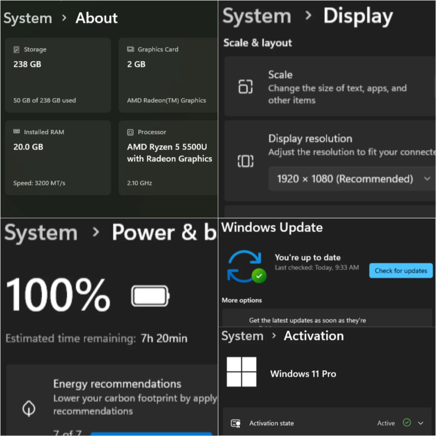Screen dimensions: 436x436
Task: Click the More options label
Action: [x=242, y=300]
